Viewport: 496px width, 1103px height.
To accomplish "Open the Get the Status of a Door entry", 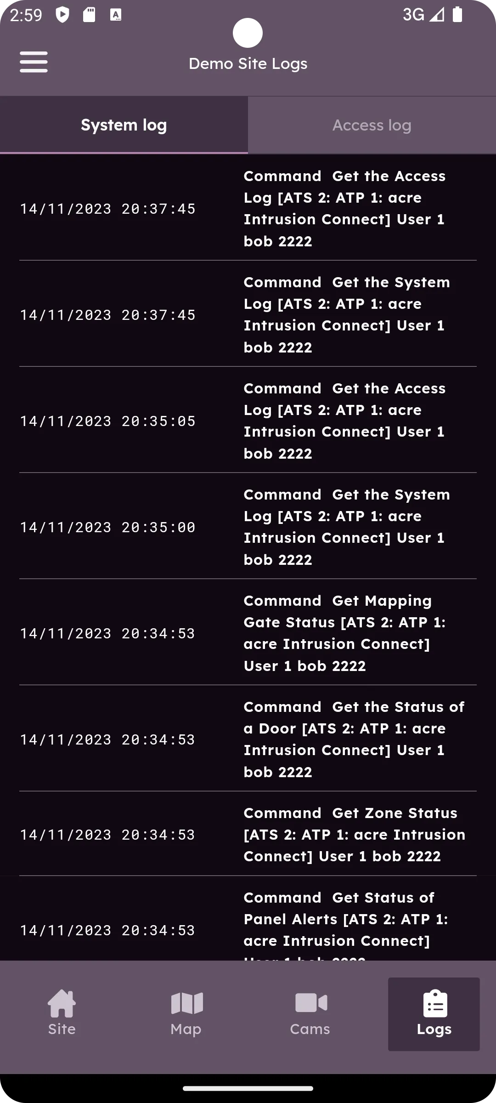I will 248,739.
